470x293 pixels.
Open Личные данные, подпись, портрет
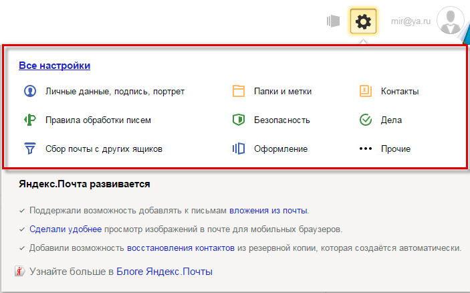115,91
